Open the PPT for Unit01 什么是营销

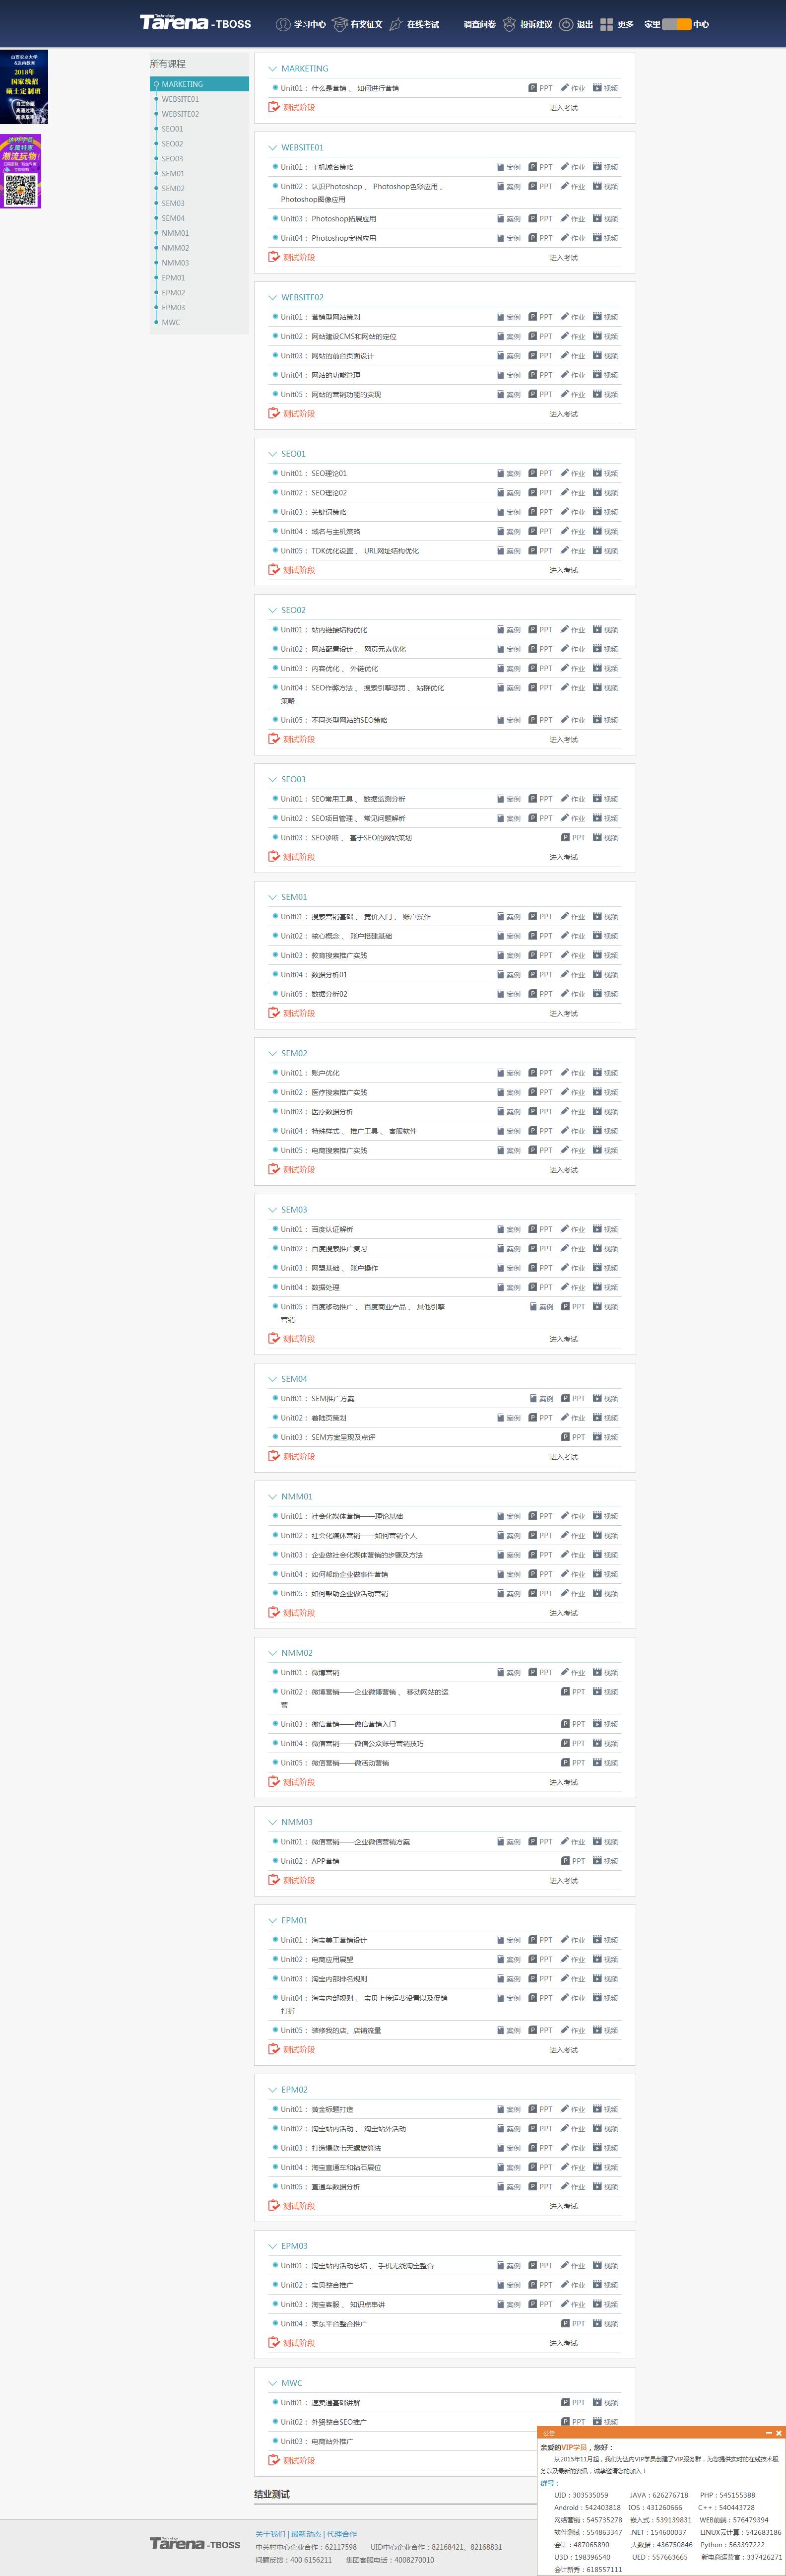tap(540, 88)
